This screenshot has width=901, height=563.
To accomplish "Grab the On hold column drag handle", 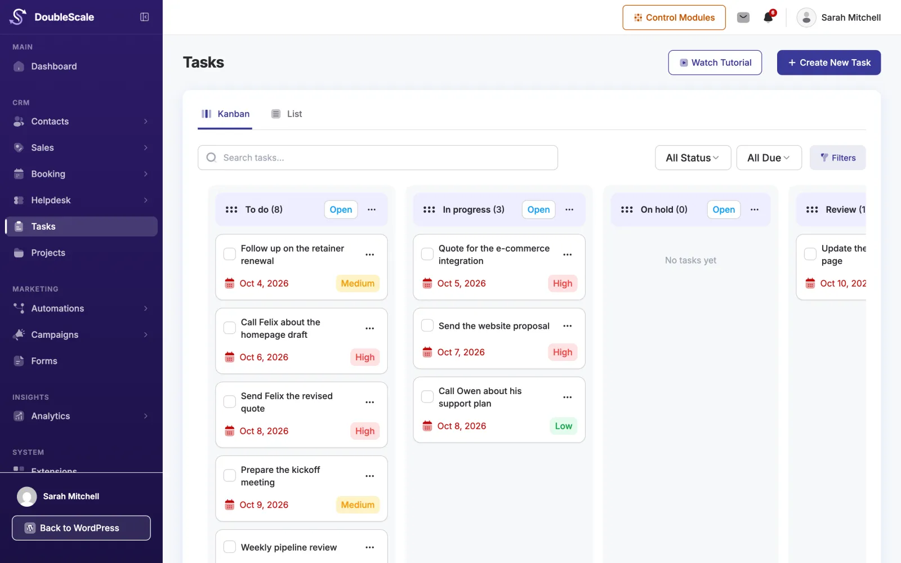I will tap(627, 209).
